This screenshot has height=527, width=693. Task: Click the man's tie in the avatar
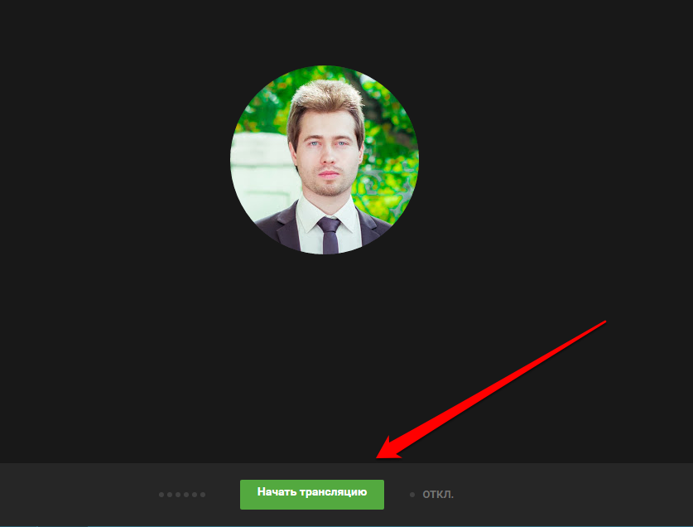[x=329, y=234]
